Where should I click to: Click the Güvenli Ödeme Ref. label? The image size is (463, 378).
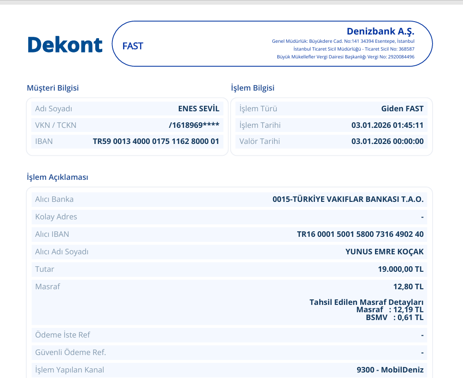pos(70,352)
